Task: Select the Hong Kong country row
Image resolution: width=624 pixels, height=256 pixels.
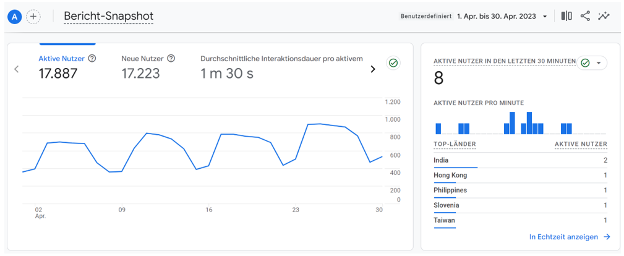Action: pos(521,175)
